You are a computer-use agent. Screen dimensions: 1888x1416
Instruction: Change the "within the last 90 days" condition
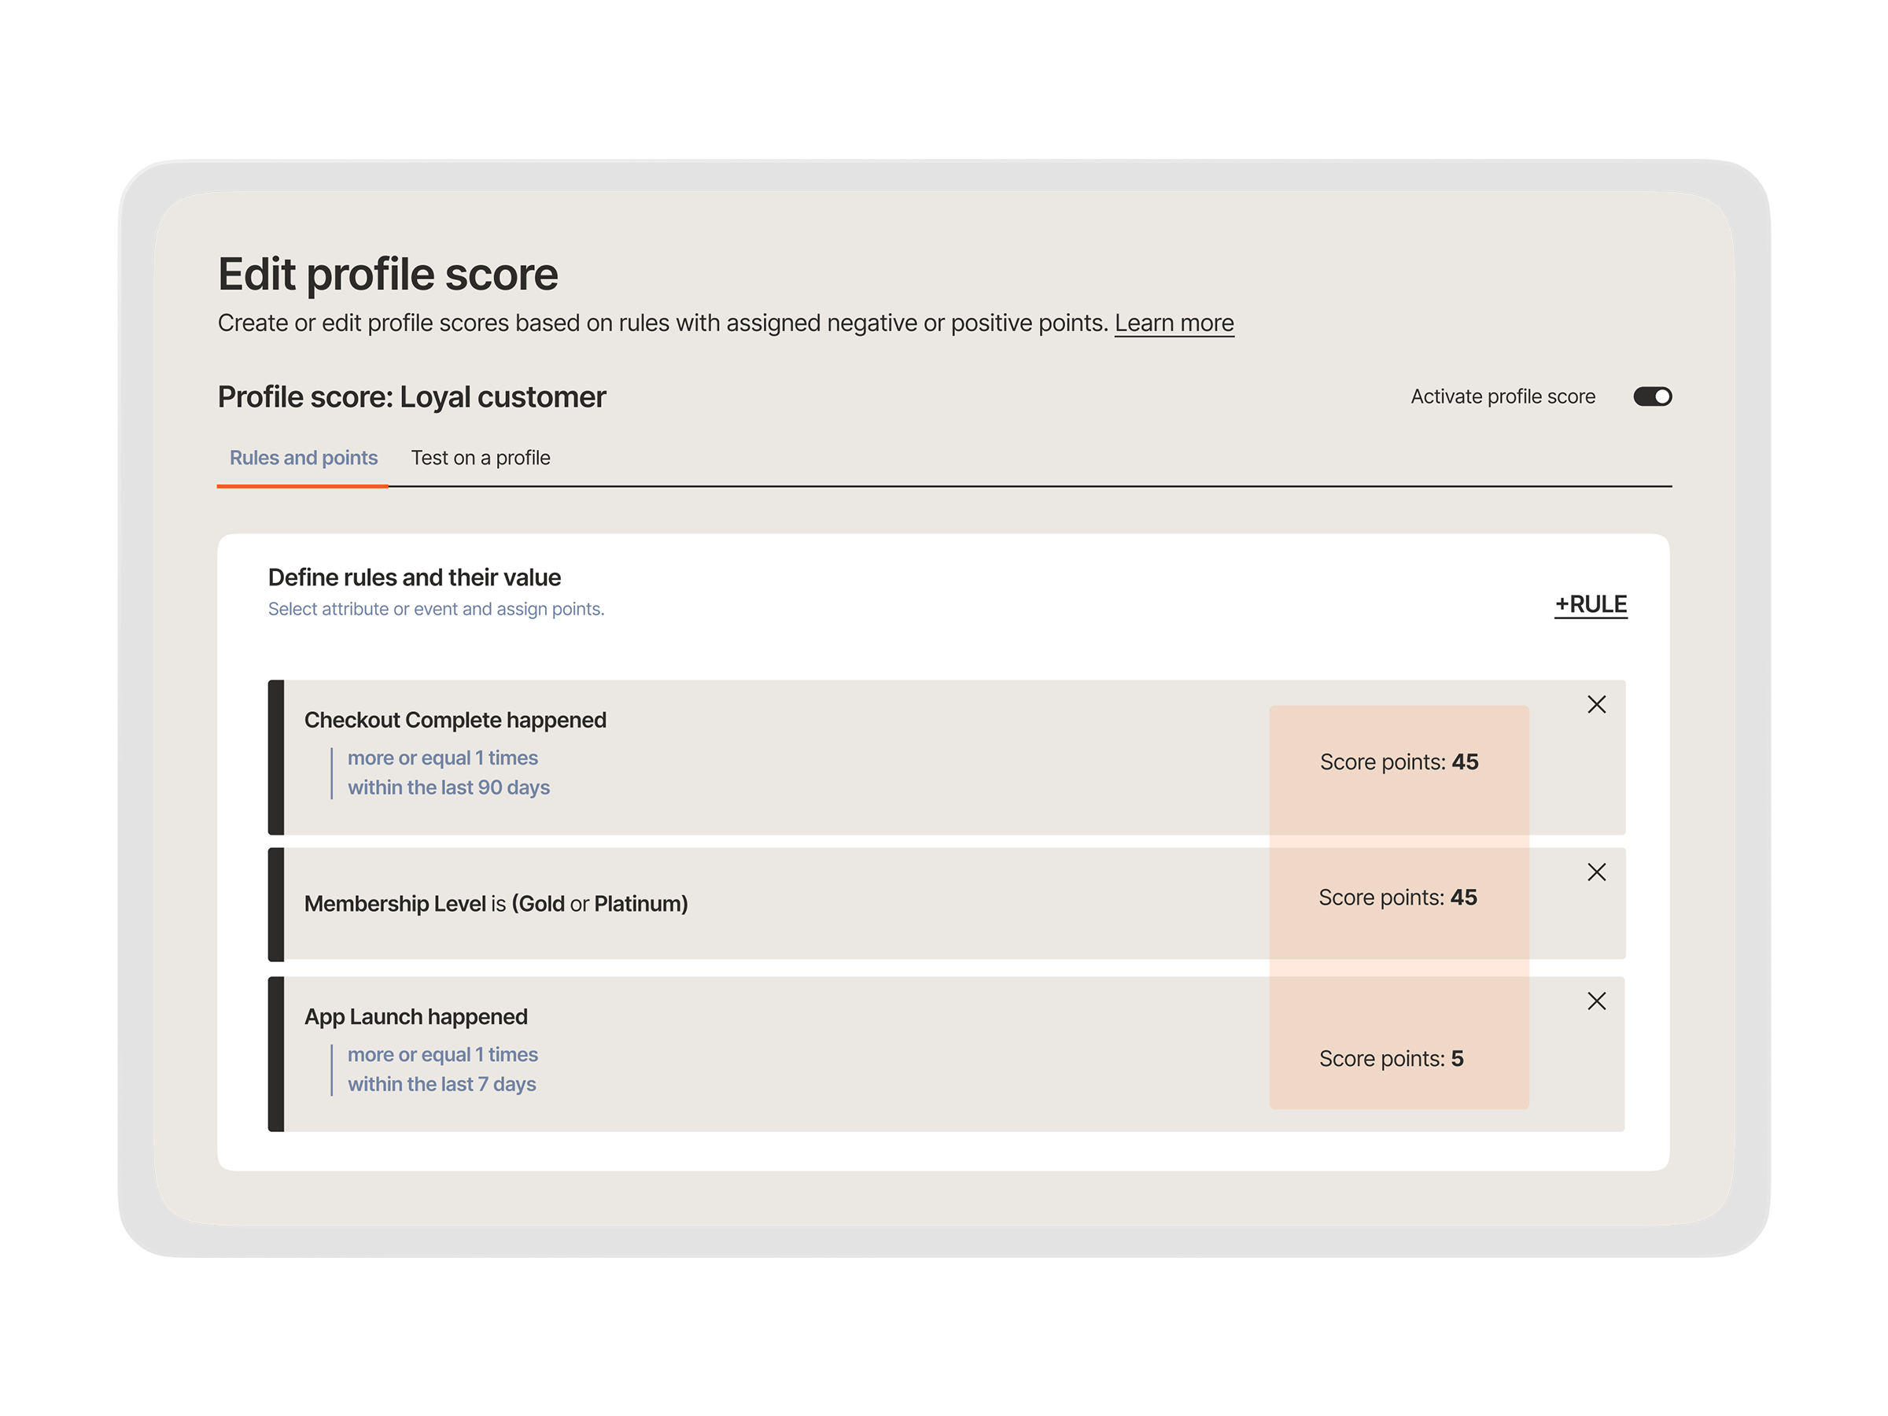coord(448,787)
